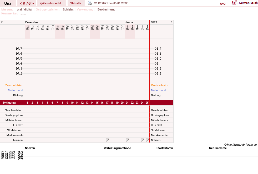Click the right Zervixschleim label
Screen dimensions: 258x174
[159, 85]
